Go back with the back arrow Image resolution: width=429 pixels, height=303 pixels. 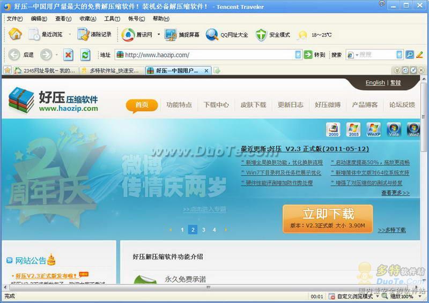click(x=14, y=55)
